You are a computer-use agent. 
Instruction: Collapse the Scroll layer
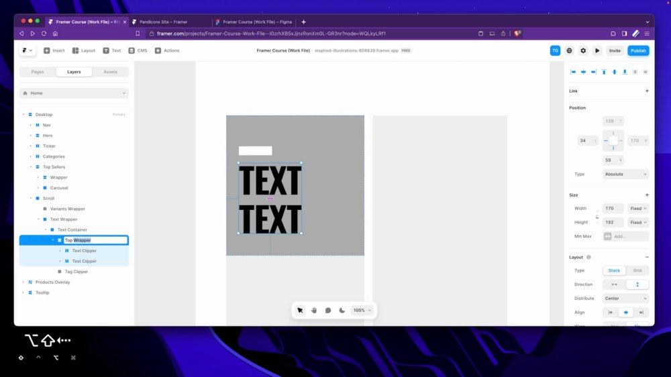tap(31, 198)
